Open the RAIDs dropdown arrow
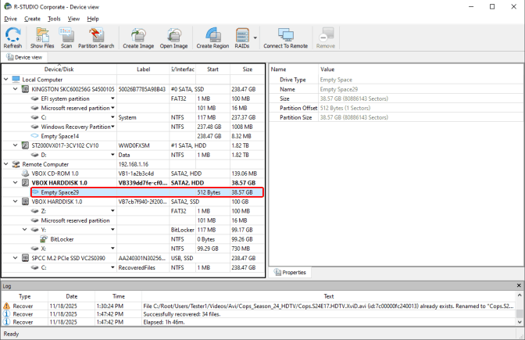 [x=255, y=38]
